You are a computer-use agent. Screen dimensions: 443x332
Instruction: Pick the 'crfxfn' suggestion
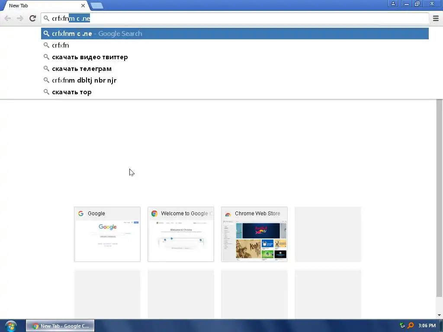click(235, 45)
